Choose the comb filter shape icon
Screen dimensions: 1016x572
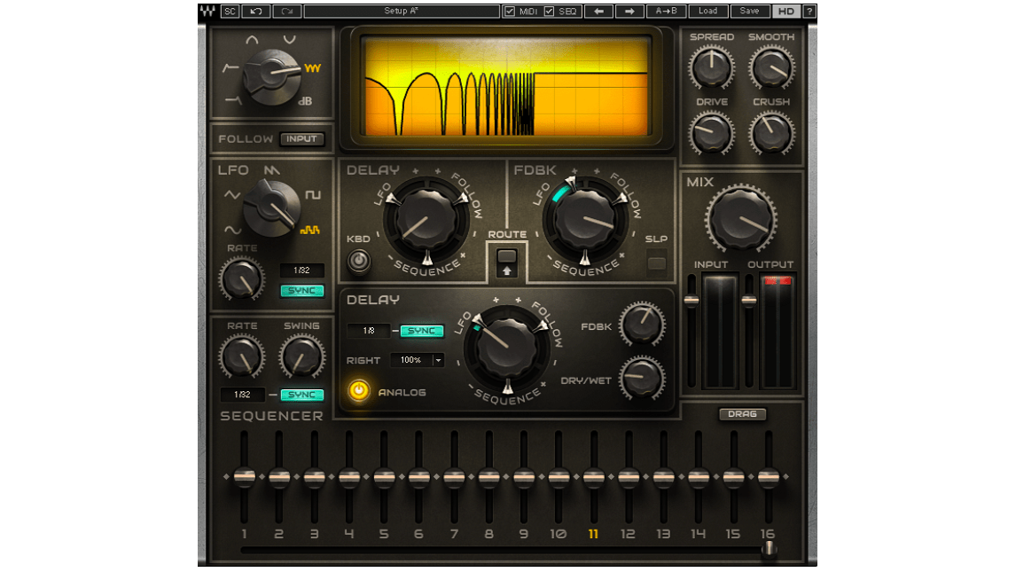tap(311, 68)
